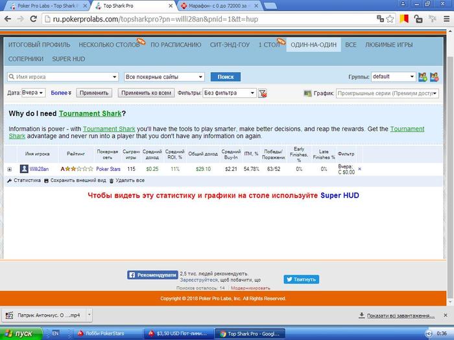Open the НЕСКОЛЬКО СТОЛОВ tab
Screen dimensions: 454x340
[x=109, y=45]
